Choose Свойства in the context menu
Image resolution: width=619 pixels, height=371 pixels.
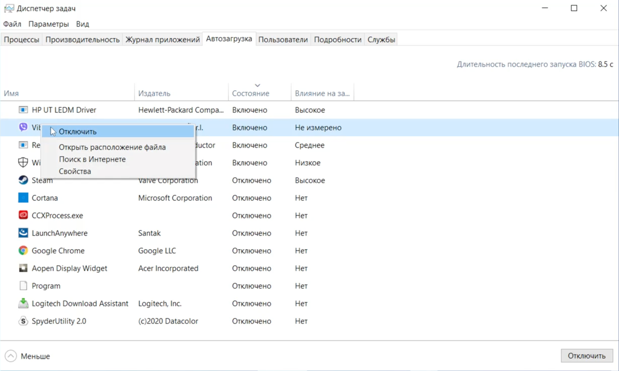(118, 171)
